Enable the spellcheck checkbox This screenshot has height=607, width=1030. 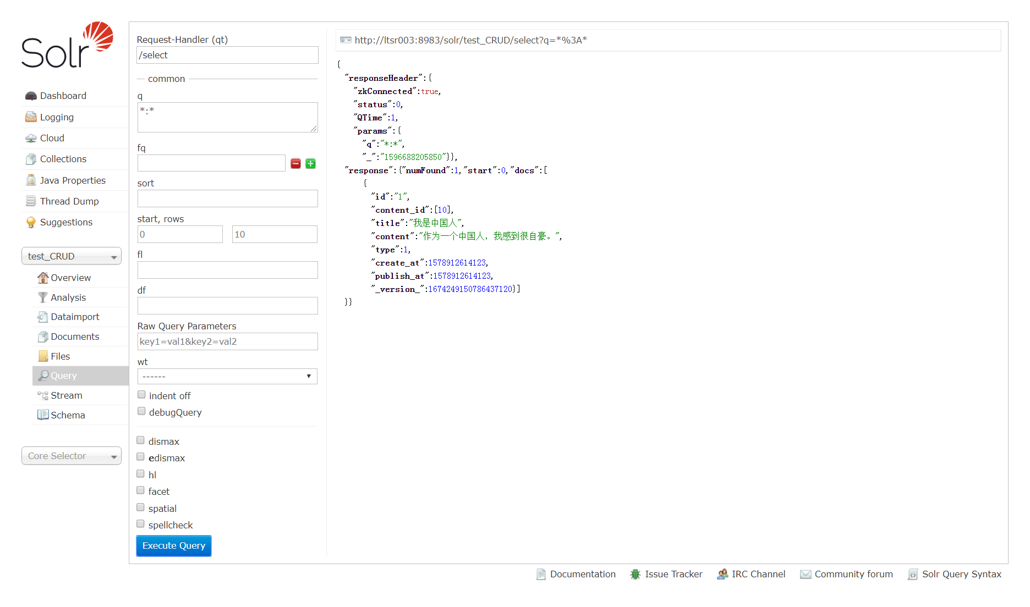pos(141,524)
